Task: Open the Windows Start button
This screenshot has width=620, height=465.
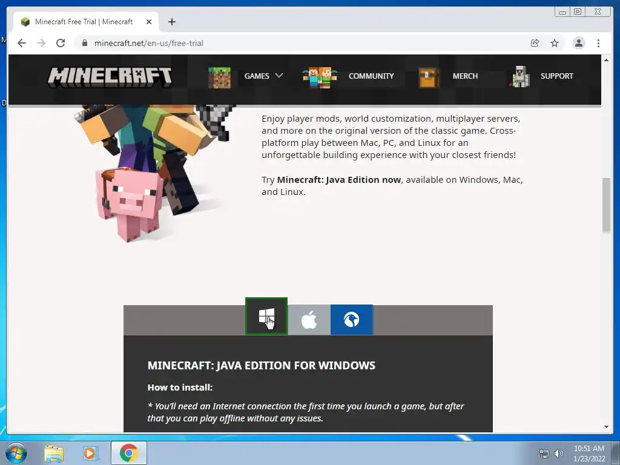Action: (16, 453)
